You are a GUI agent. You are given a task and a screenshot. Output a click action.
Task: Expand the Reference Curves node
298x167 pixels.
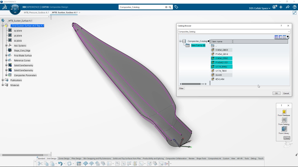[x=6, y=60]
